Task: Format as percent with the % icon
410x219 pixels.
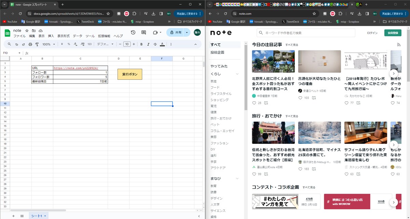Action: pos(69,44)
